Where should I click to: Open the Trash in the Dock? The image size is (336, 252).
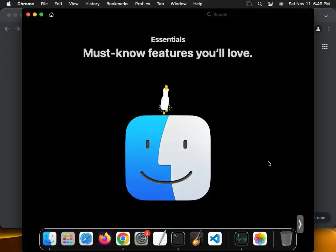click(x=286, y=239)
